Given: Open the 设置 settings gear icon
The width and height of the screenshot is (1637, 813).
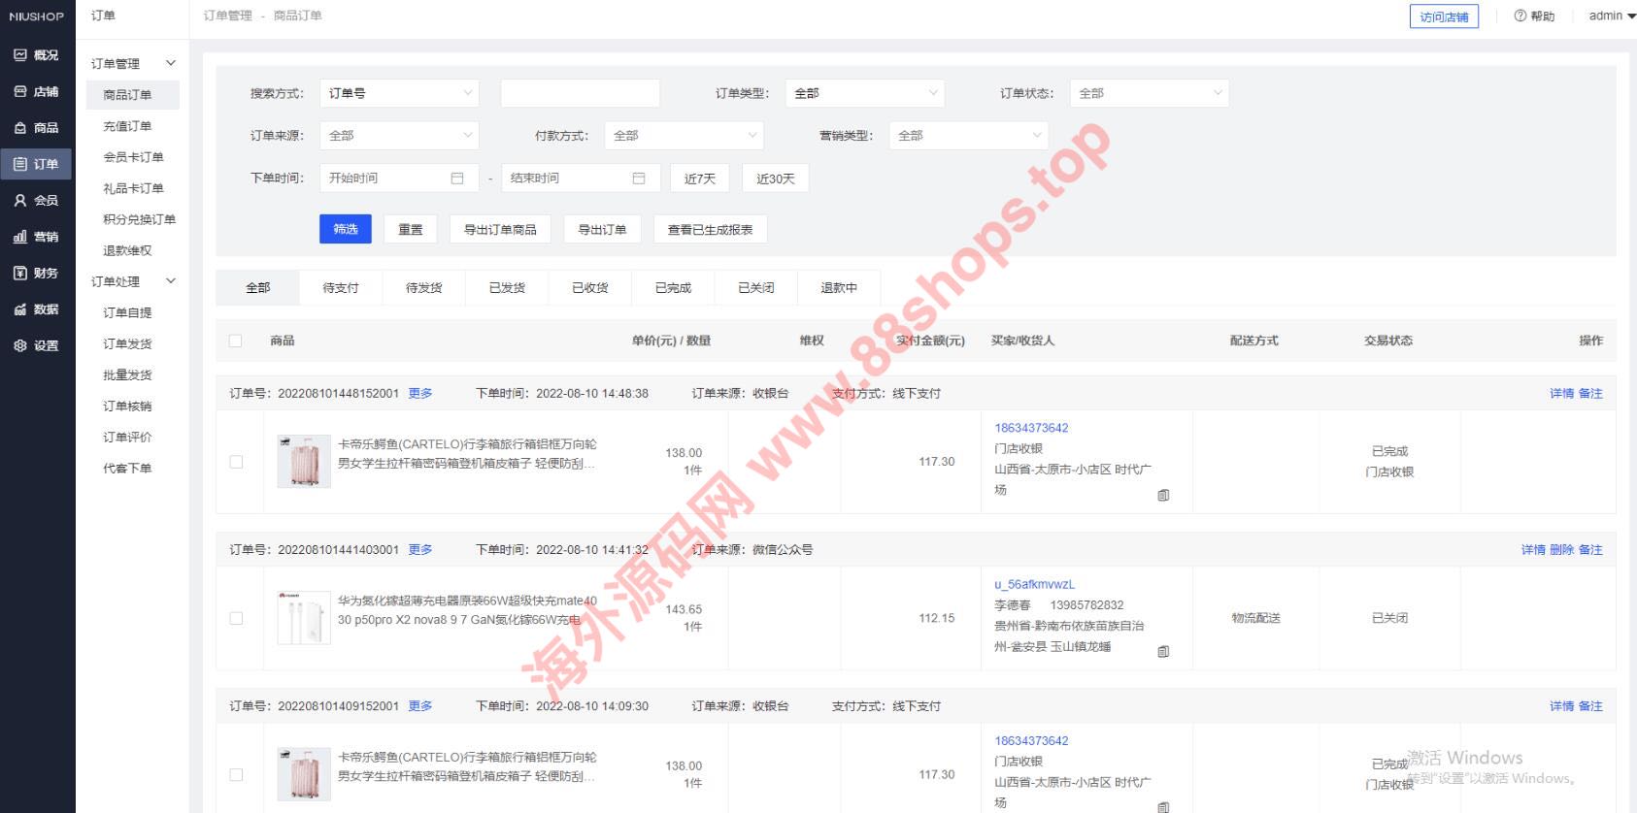Looking at the screenshot, I should [20, 345].
